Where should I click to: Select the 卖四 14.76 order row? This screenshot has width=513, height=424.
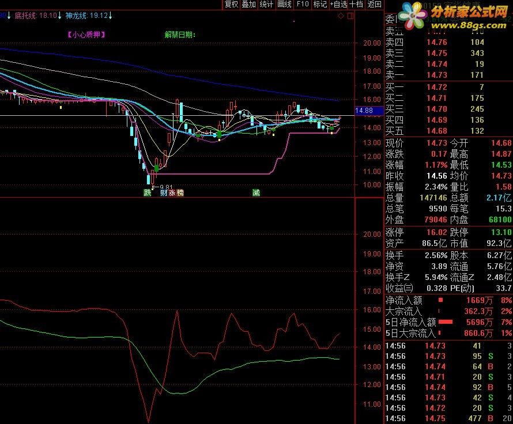(x=449, y=42)
